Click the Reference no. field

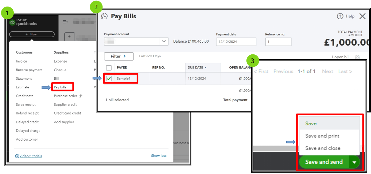pos(278,42)
